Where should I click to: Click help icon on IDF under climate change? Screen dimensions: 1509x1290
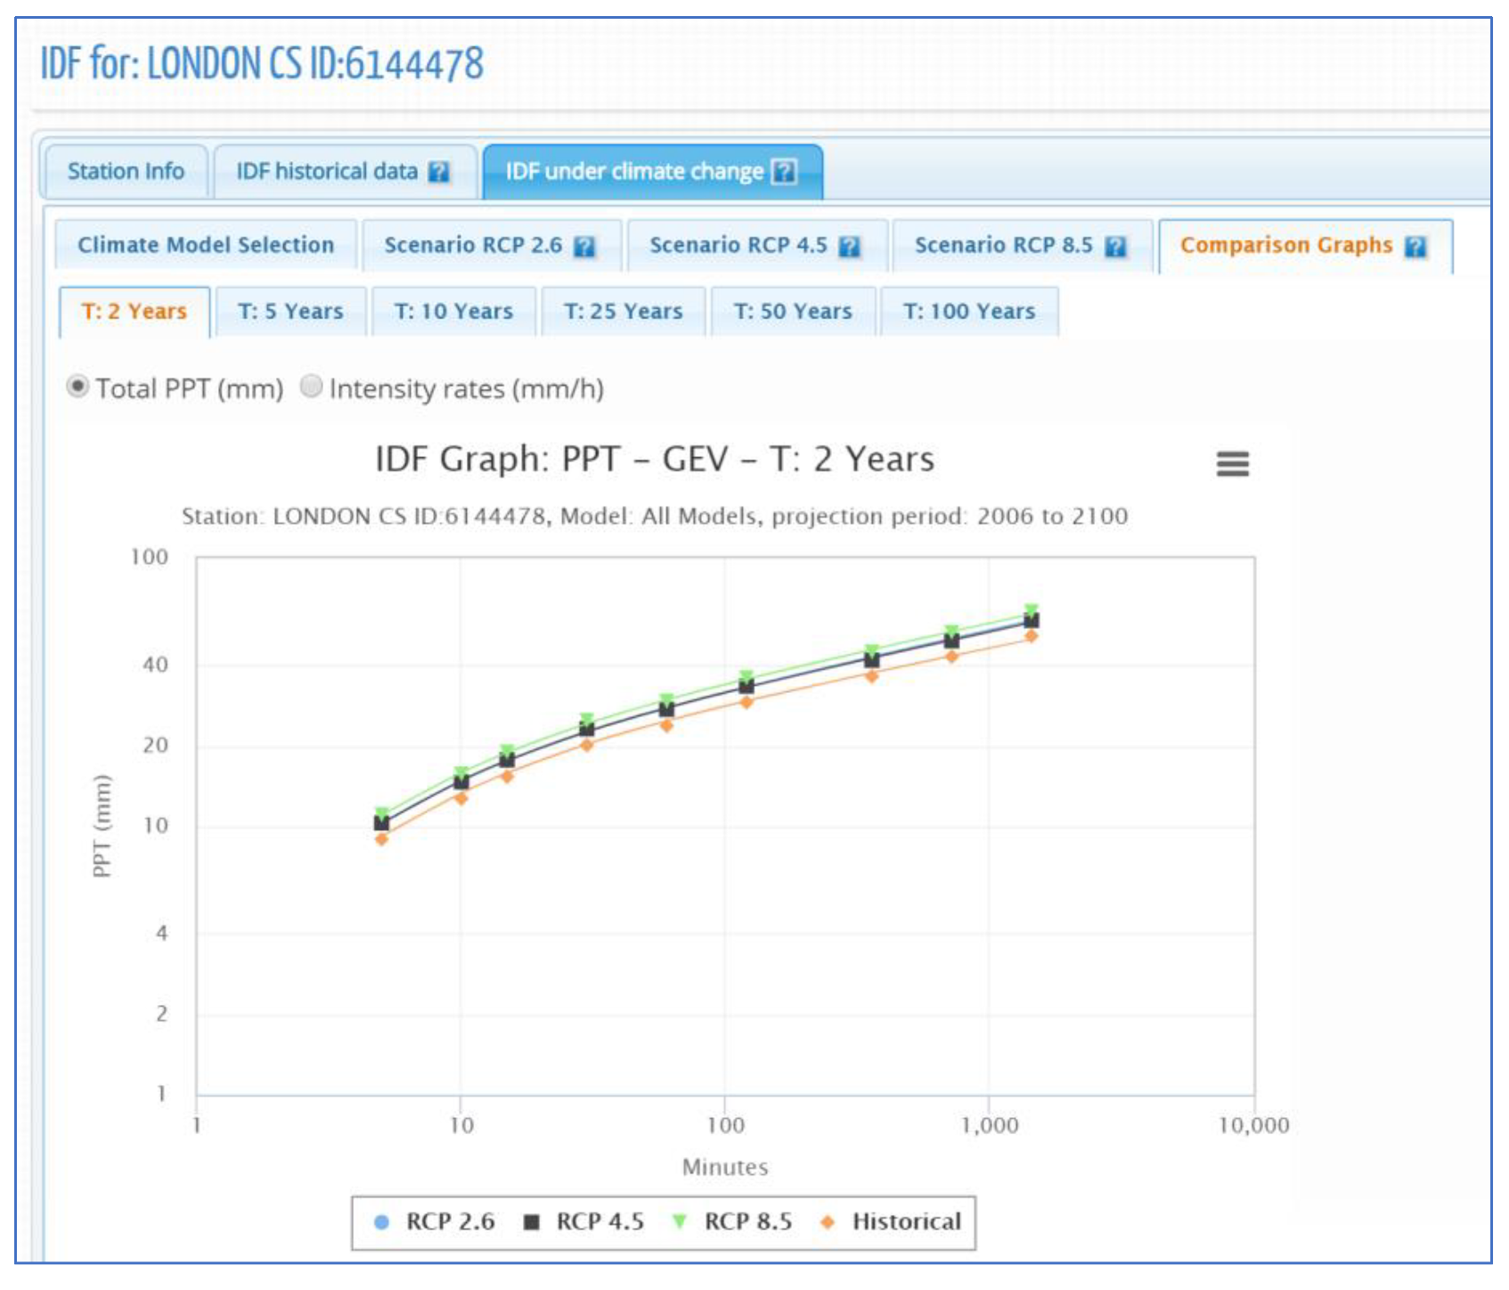pos(783,171)
